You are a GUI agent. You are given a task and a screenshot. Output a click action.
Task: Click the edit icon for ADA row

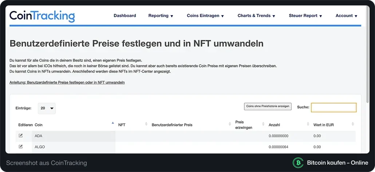pyautogui.click(x=21, y=136)
